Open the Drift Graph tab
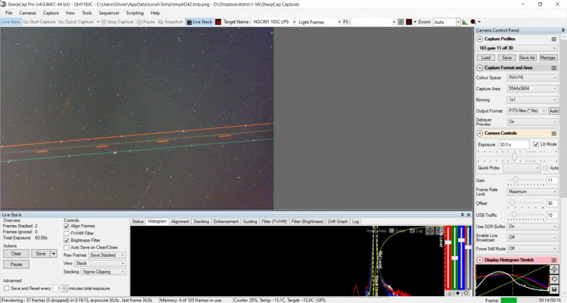 (x=337, y=221)
